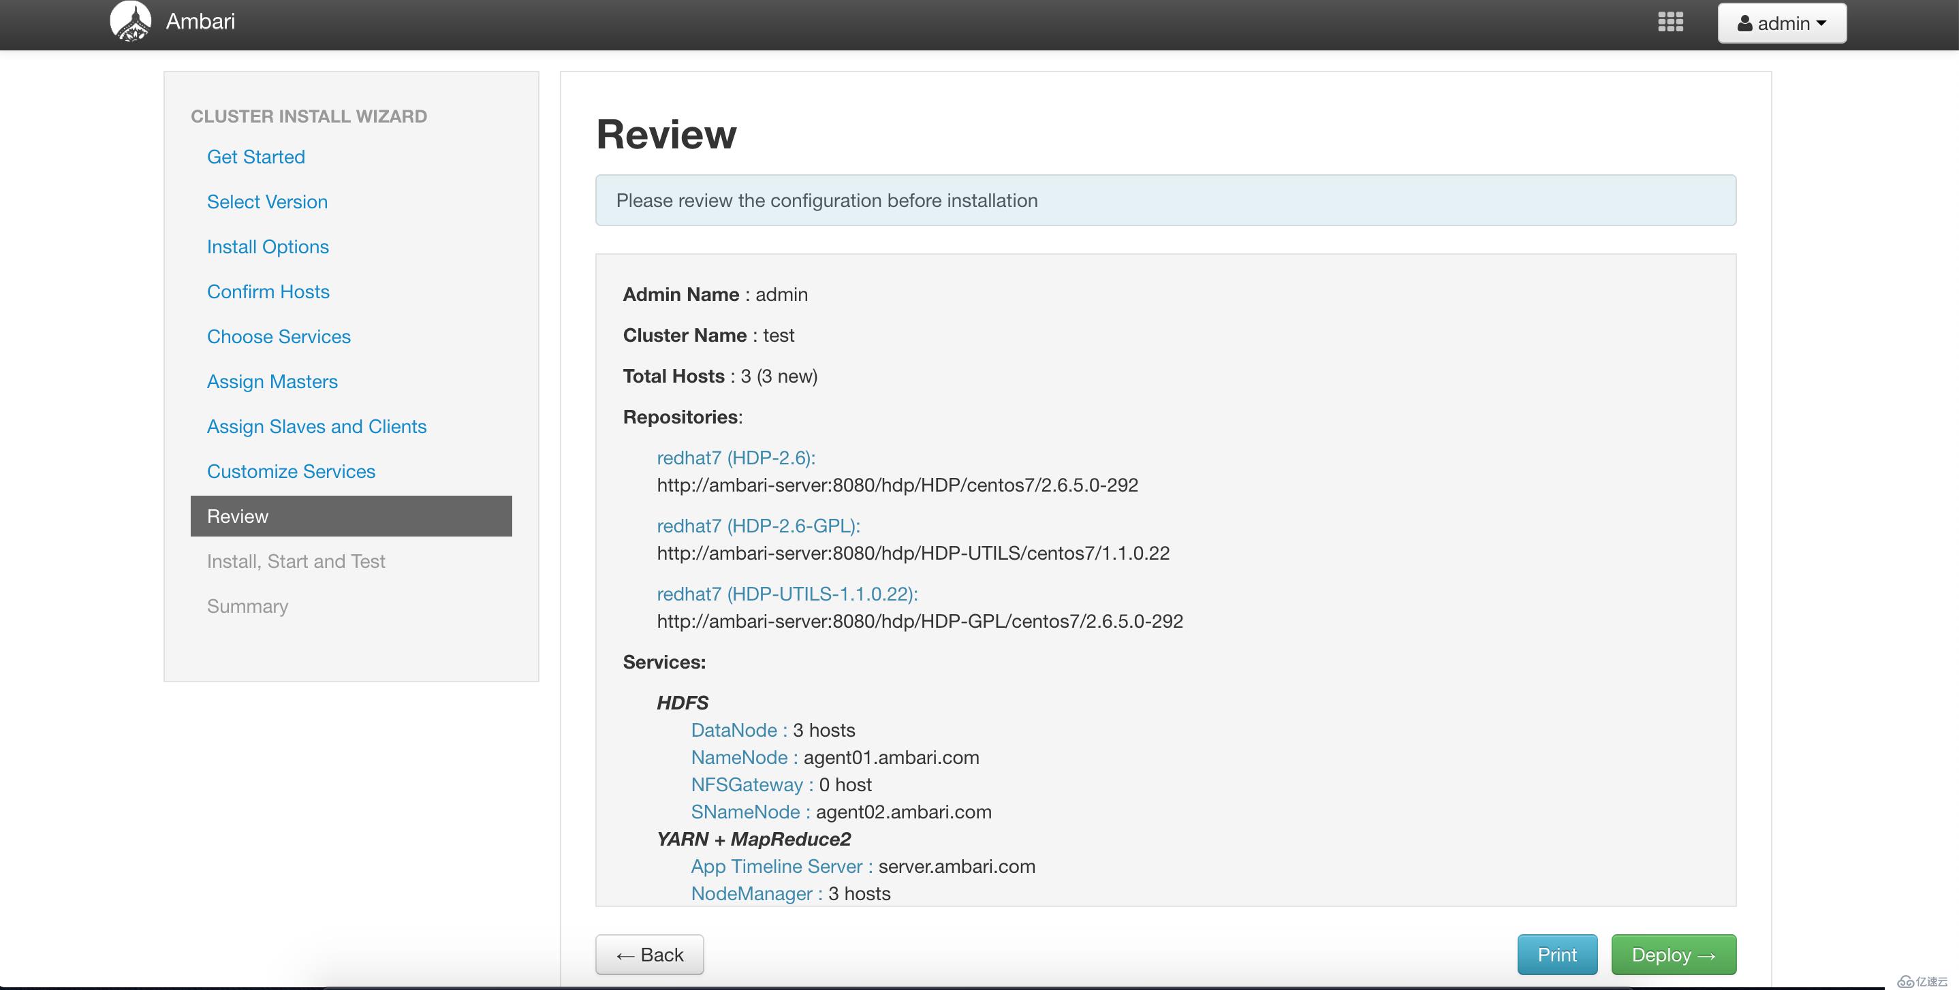Navigate to Confirm Hosts wizard step
1959x990 pixels.
tap(268, 291)
